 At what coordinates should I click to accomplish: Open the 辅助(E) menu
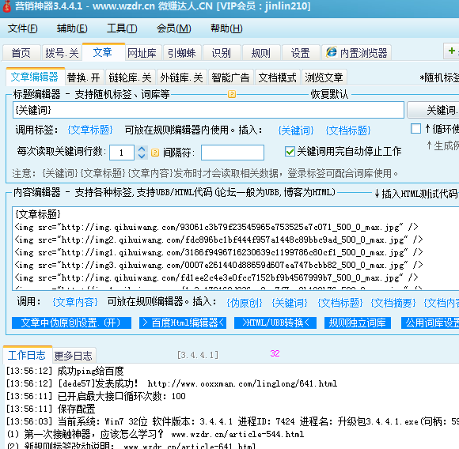point(72,28)
